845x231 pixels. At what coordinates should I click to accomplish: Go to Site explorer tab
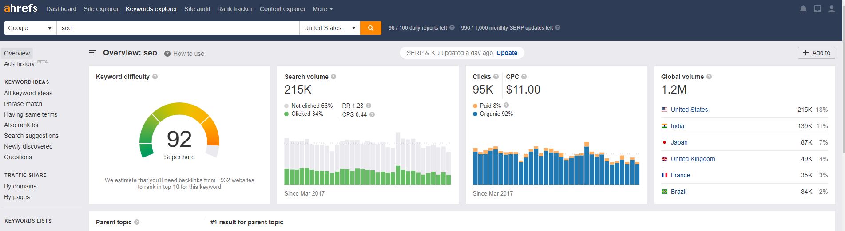point(101,9)
